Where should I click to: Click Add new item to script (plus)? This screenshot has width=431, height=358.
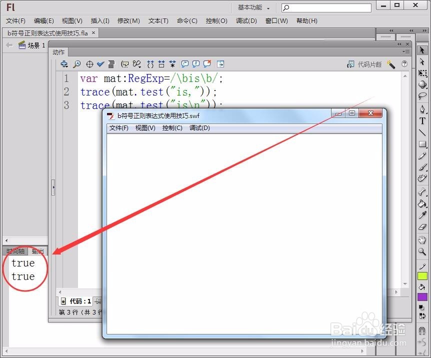(64, 64)
